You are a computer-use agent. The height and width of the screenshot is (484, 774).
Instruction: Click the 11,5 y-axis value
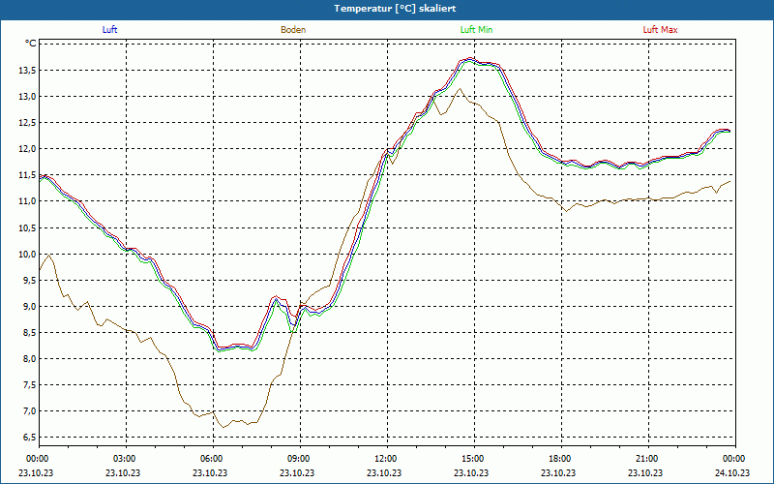[x=27, y=175]
